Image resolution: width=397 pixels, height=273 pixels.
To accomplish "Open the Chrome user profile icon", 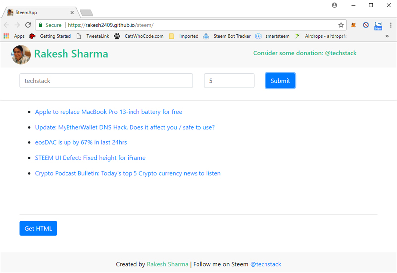I will coord(334,5).
